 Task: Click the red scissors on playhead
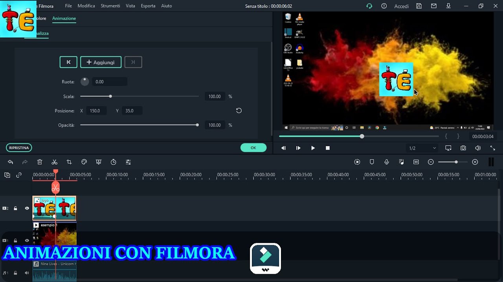coord(55,188)
